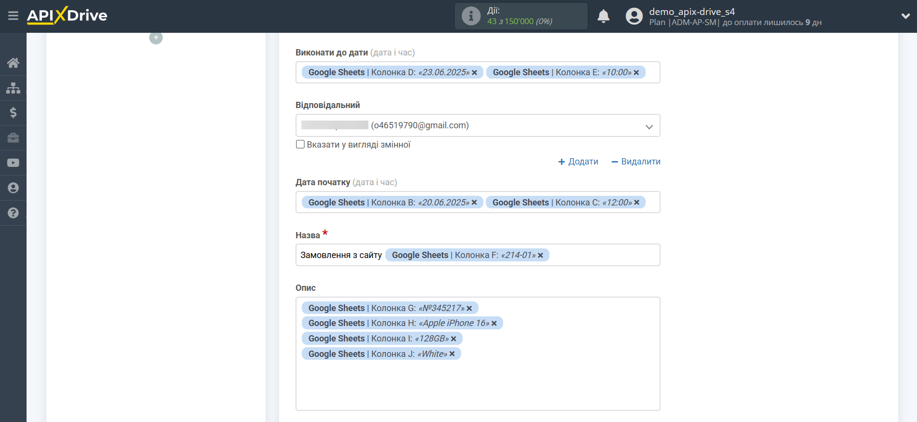The image size is (917, 422).
Task: Remove the Колонка I «128GB» tag
Action: (x=453, y=339)
